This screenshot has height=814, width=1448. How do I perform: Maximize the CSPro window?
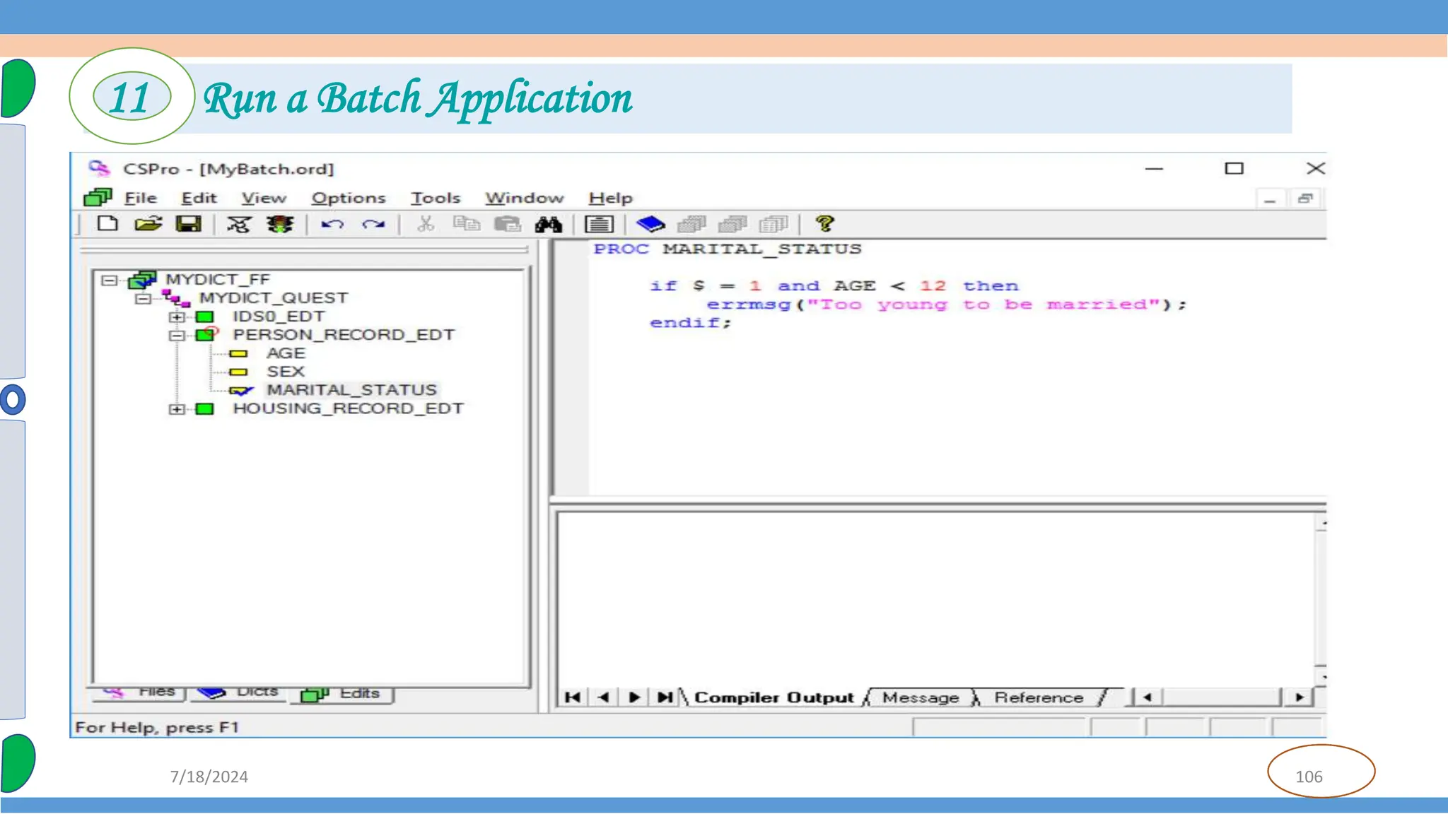coord(1234,169)
